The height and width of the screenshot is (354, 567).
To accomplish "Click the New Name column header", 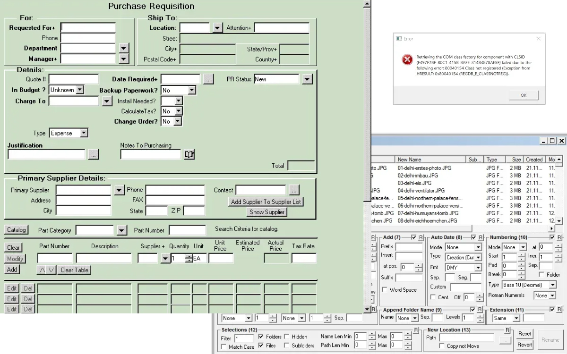I will pos(430,160).
